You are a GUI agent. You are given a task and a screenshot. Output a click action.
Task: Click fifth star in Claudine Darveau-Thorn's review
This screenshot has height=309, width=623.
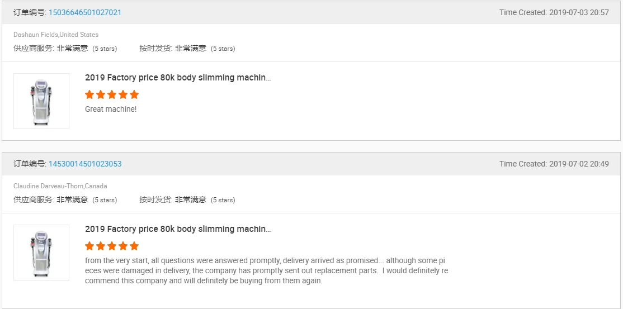[134, 246]
